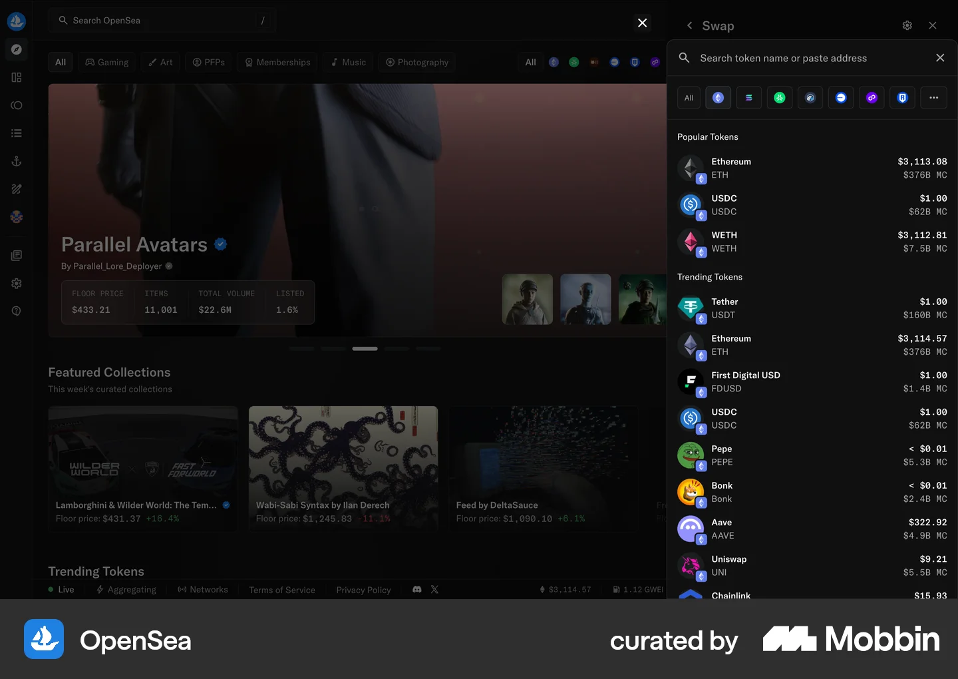
Task: Click the OpenSea sailboat logo in sidebar
Action: (17, 21)
